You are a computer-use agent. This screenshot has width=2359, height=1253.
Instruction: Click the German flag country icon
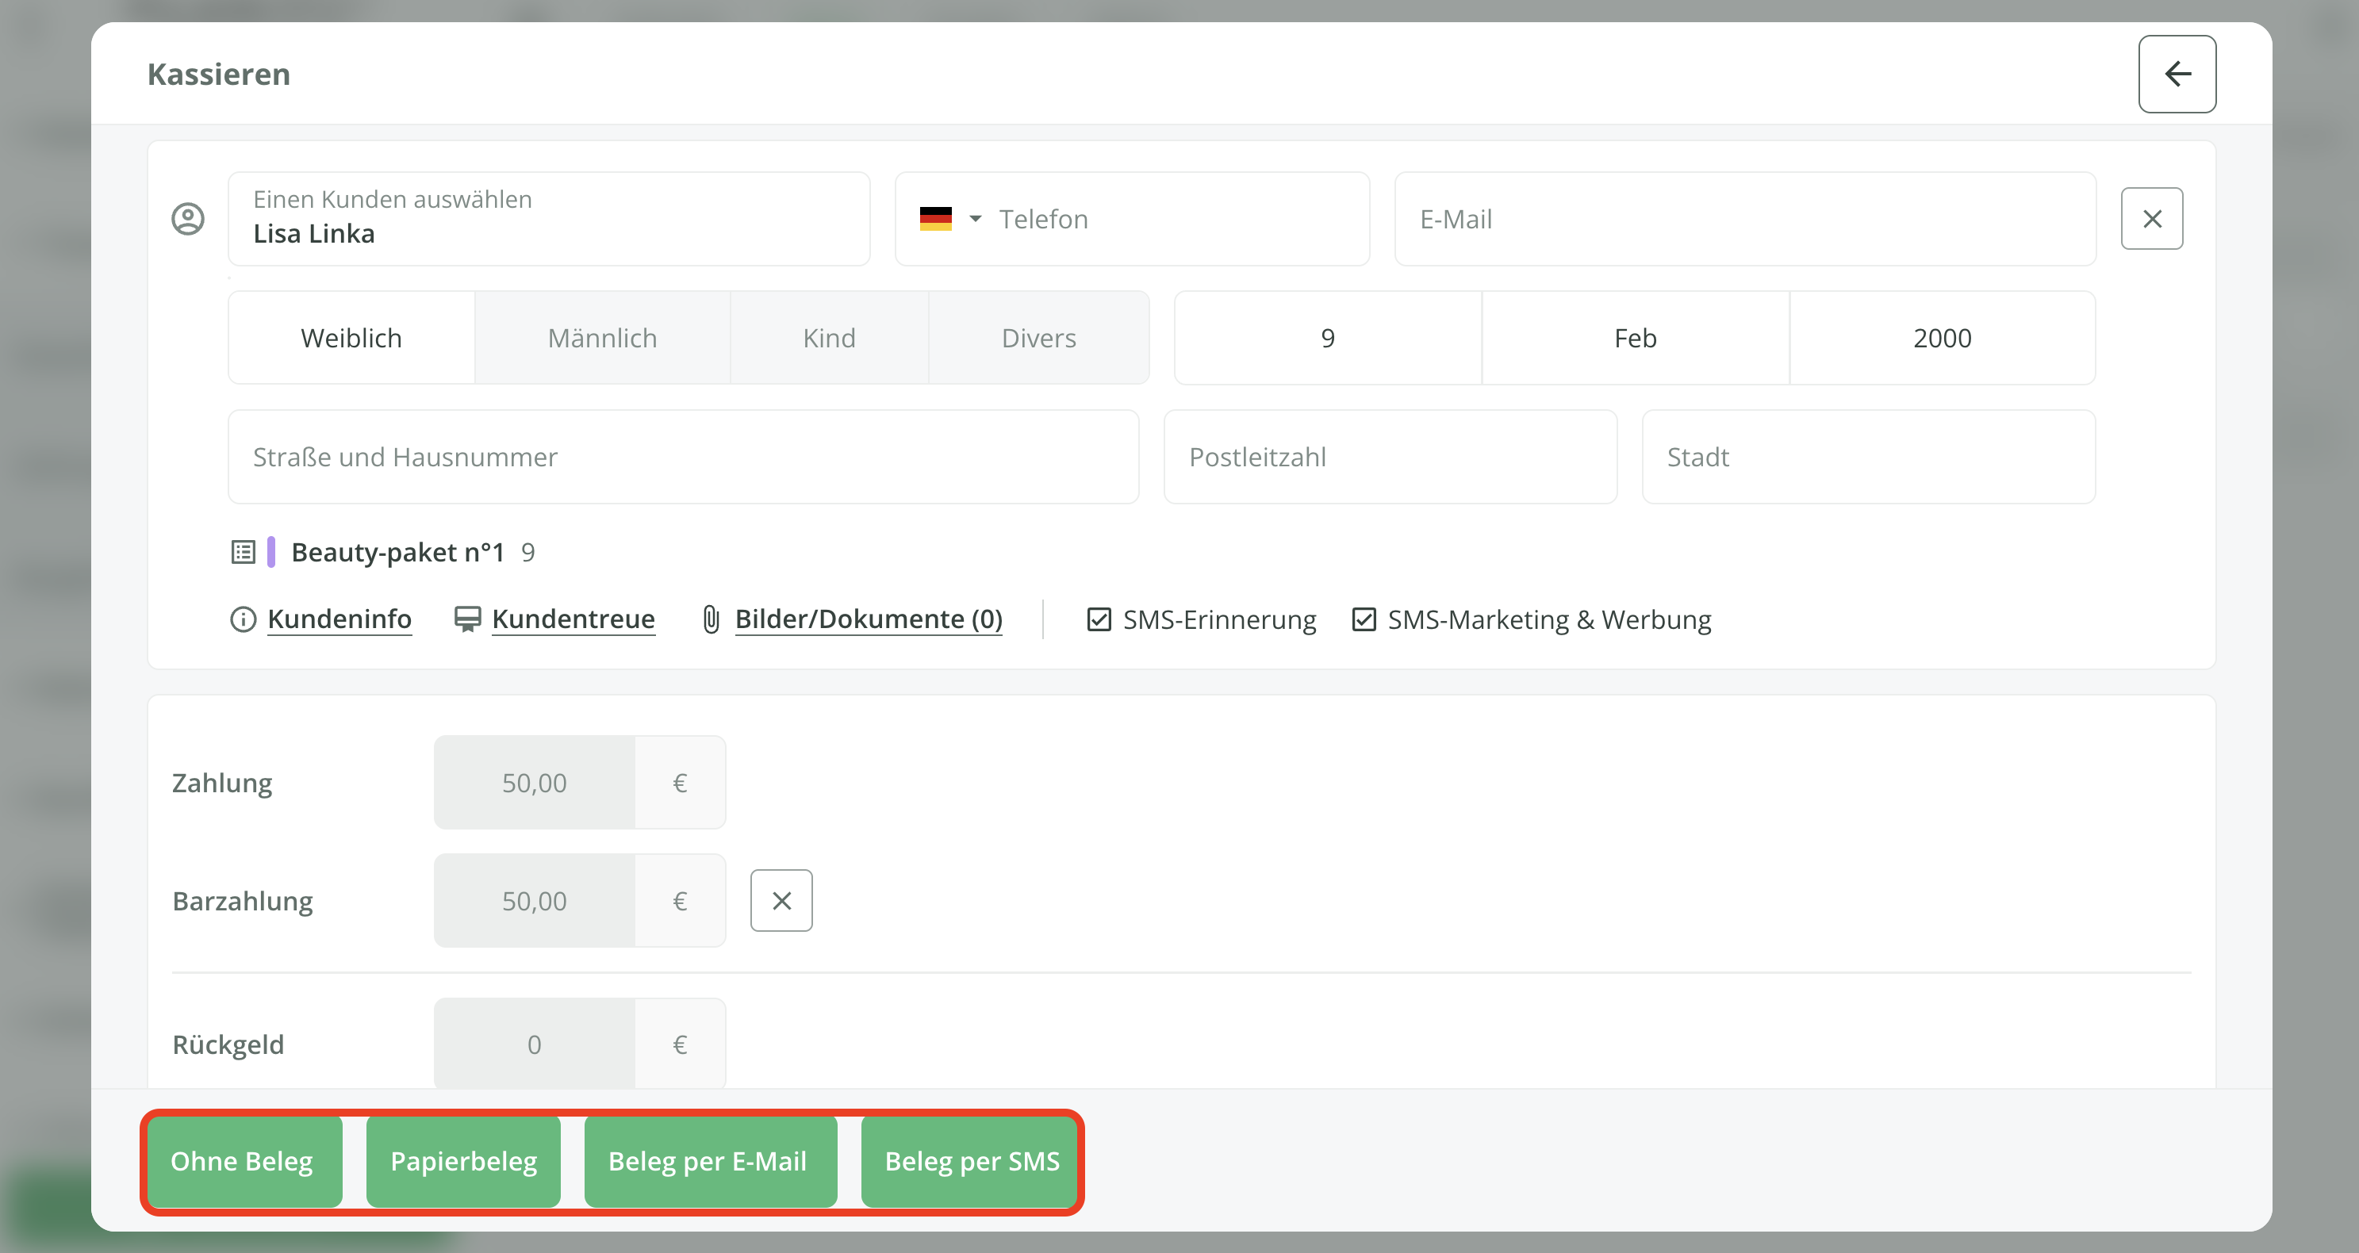pos(935,219)
